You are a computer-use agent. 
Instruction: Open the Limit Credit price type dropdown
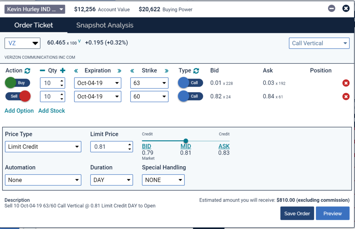pyautogui.click(x=43, y=147)
